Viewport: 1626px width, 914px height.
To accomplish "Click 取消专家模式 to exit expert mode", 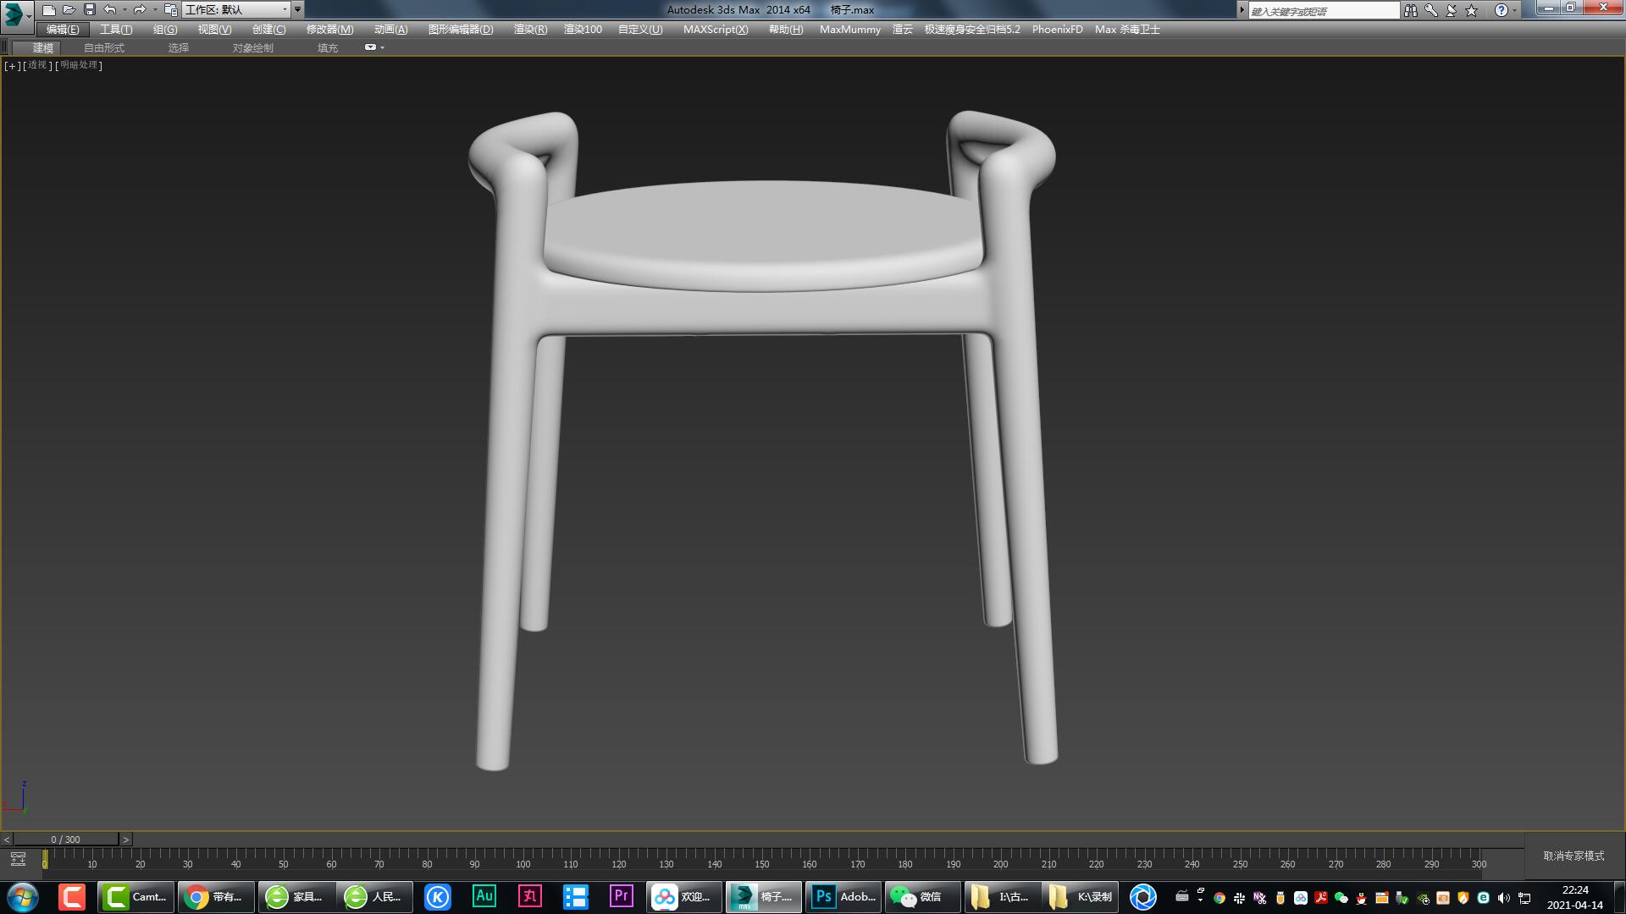I will click(x=1571, y=856).
